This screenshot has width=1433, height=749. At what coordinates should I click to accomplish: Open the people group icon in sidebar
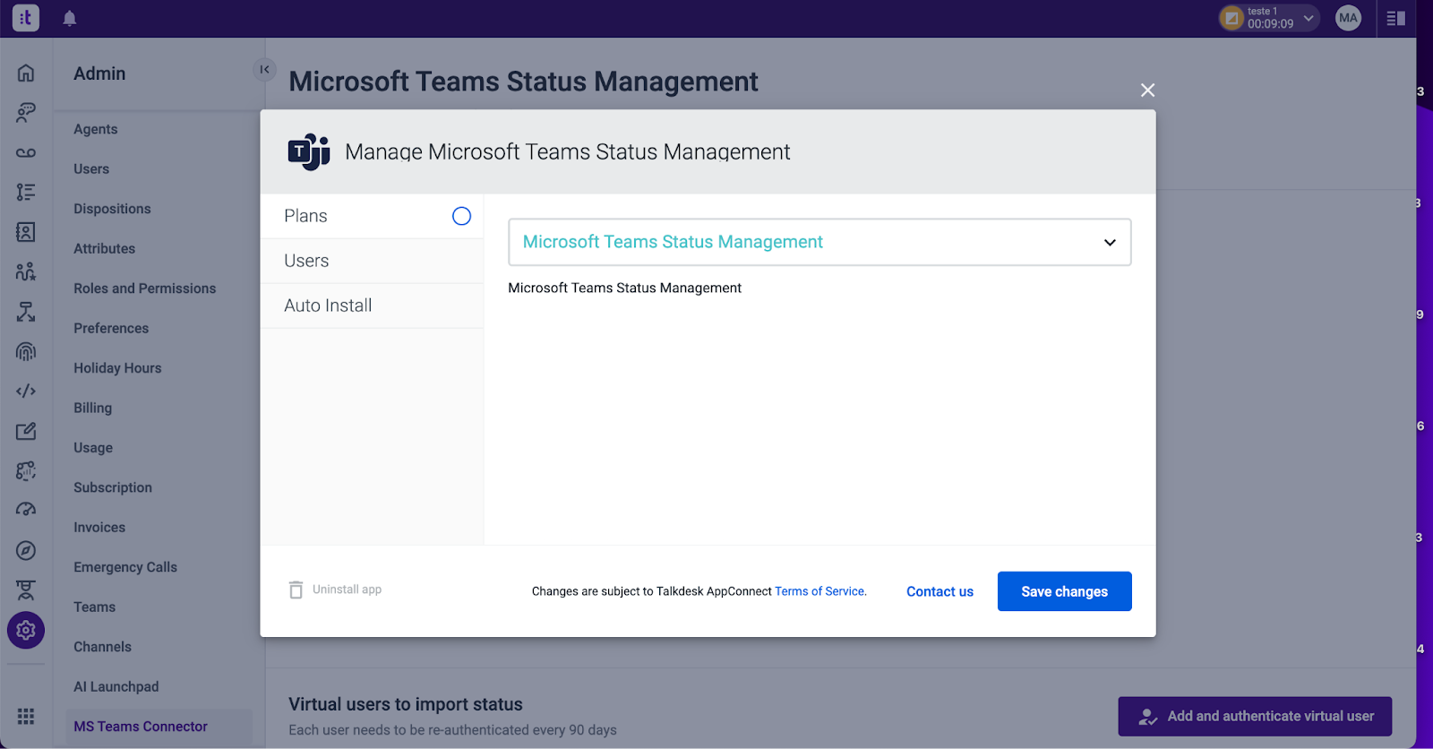(26, 271)
